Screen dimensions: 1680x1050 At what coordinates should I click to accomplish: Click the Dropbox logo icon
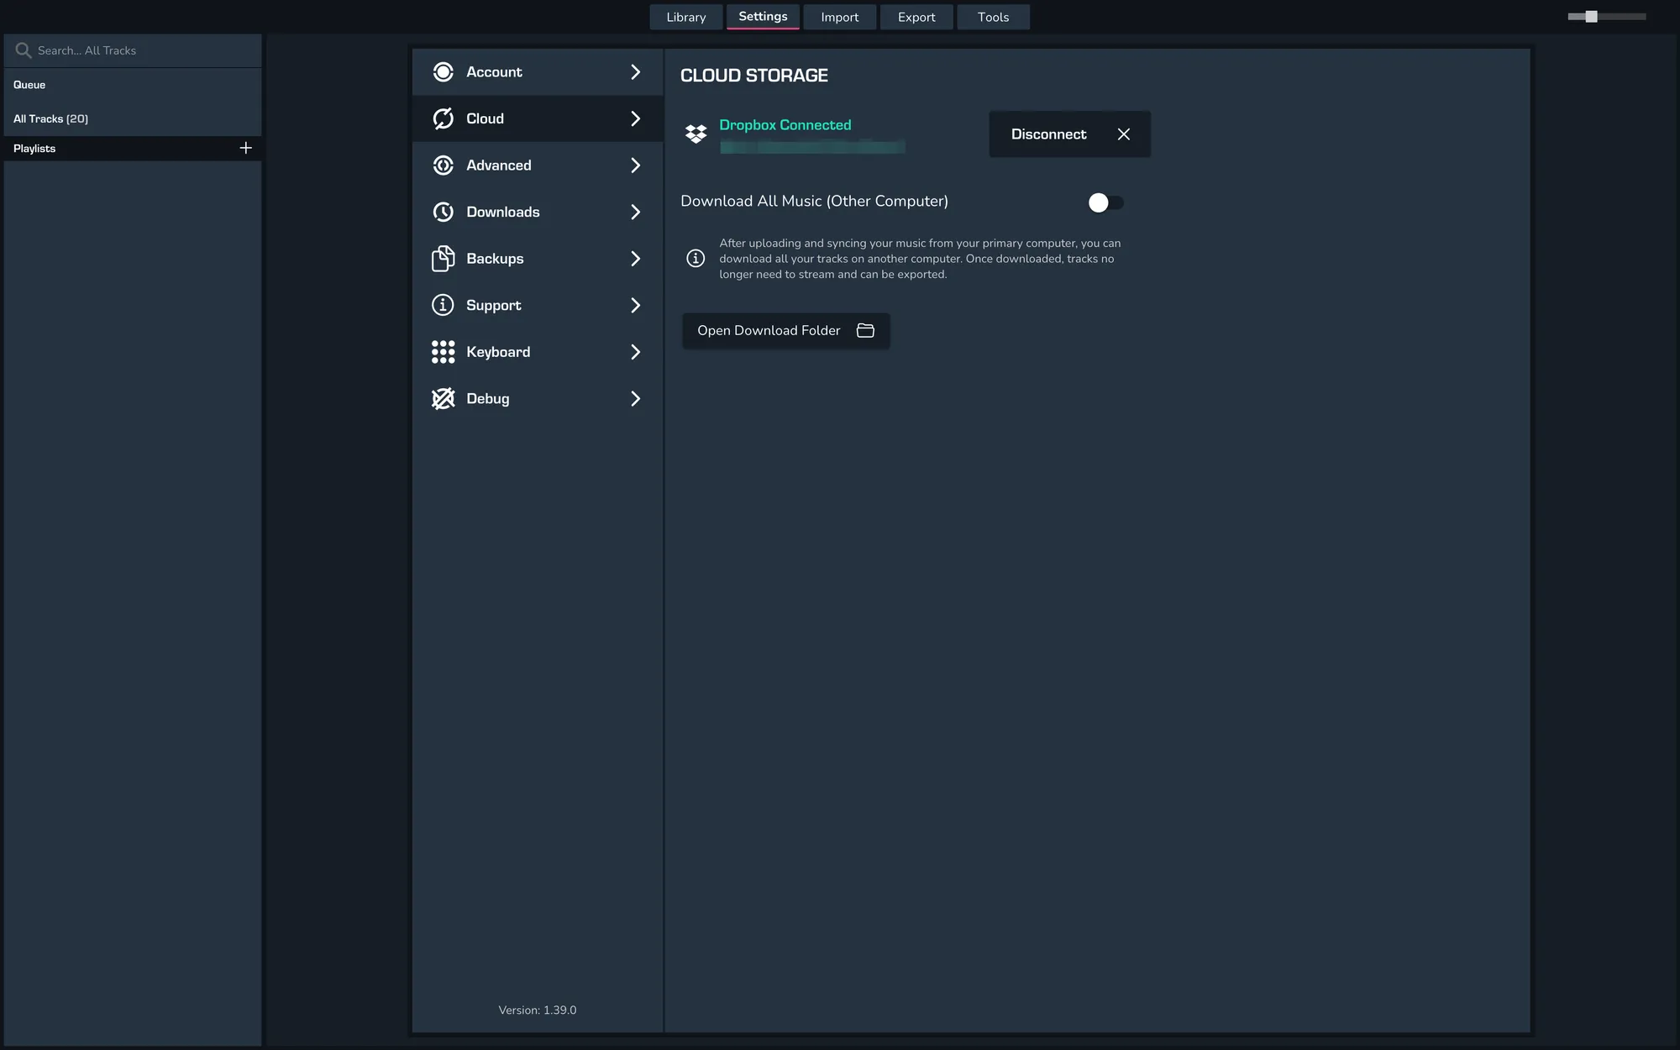pyautogui.click(x=696, y=134)
